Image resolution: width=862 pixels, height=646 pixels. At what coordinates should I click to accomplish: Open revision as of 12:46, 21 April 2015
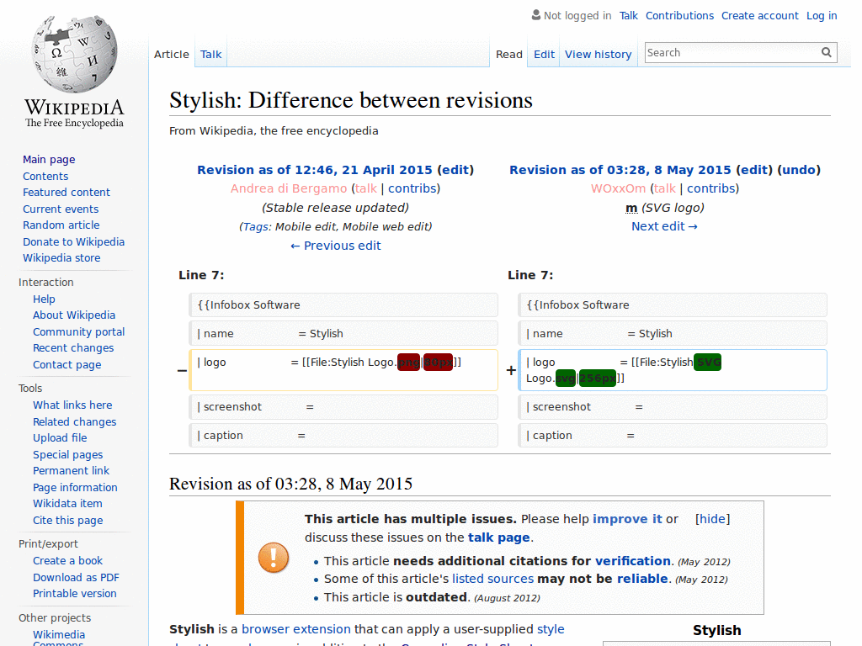click(x=315, y=170)
